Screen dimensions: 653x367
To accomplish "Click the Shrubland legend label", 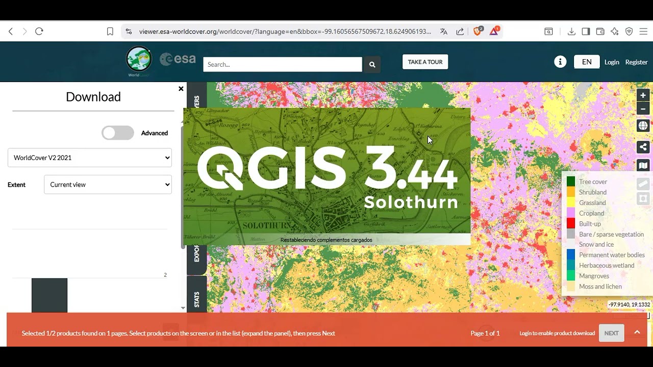I will pyautogui.click(x=593, y=192).
